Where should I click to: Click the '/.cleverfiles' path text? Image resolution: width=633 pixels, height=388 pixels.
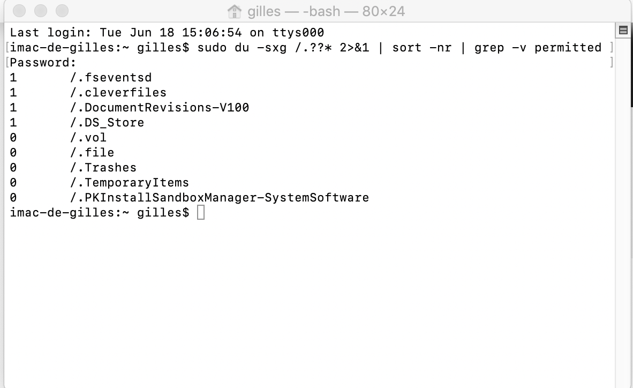[x=118, y=93]
